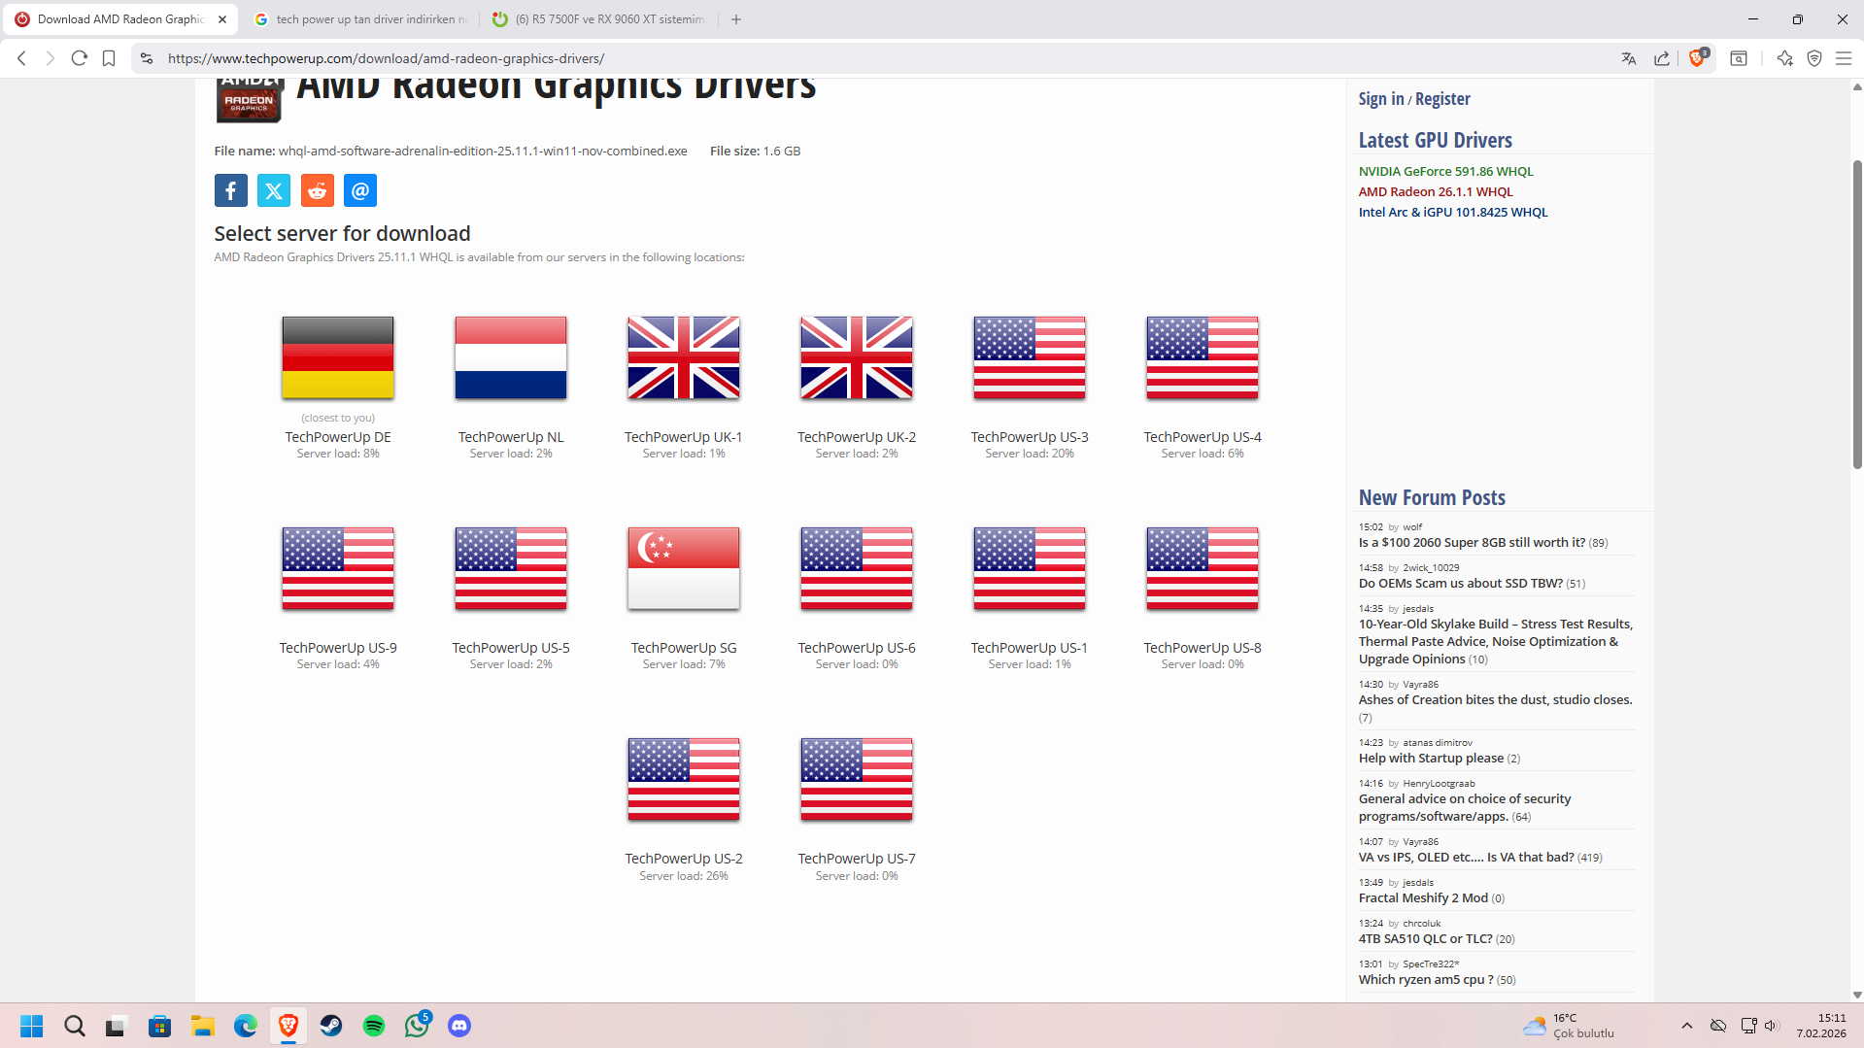Click the TechPowerUp US-7 server flag
The width and height of the screenshot is (1864, 1048).
click(x=857, y=779)
